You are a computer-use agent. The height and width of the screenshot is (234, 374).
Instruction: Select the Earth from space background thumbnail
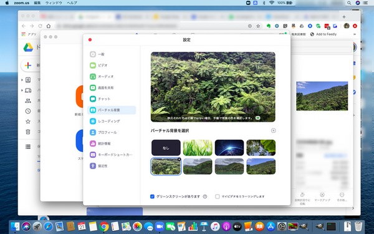click(x=229, y=147)
